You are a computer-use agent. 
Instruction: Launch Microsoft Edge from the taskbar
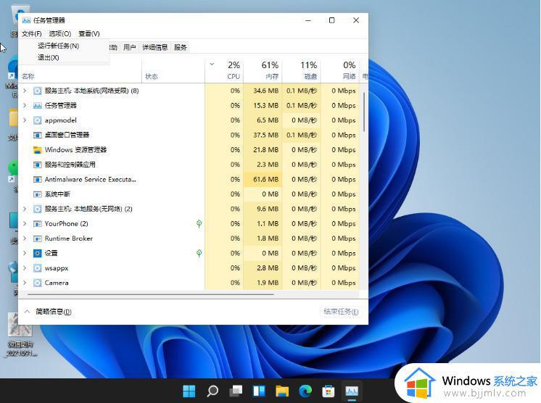coord(305,391)
